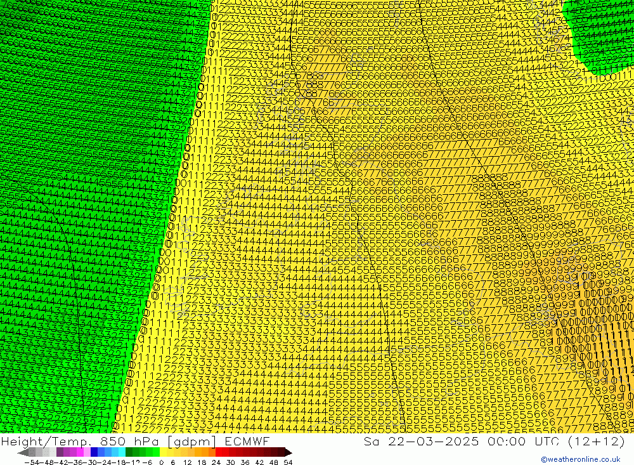Image resolution: width=634 pixels, height=465 pixels.
Task: Select the bright yellow swatch above legend label 0
Action: (164, 452)
